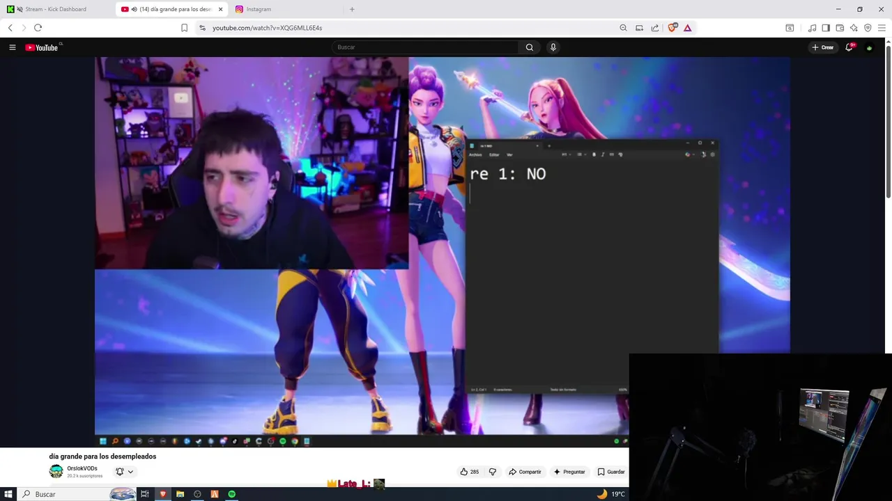Image resolution: width=892 pixels, height=501 pixels.
Task: Open a new browser tab
Action: click(352, 9)
